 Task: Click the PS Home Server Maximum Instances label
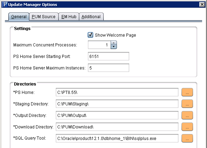pos(49,68)
